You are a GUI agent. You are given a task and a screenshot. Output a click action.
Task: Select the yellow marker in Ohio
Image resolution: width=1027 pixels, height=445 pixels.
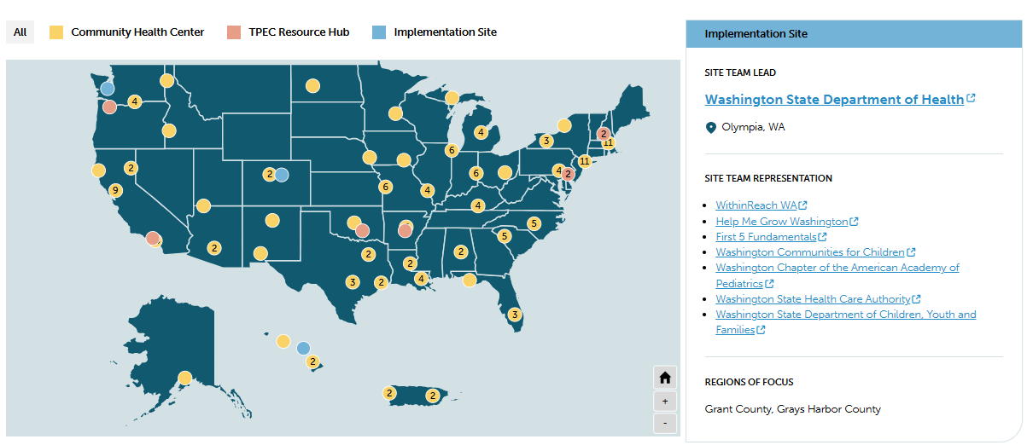(505, 173)
